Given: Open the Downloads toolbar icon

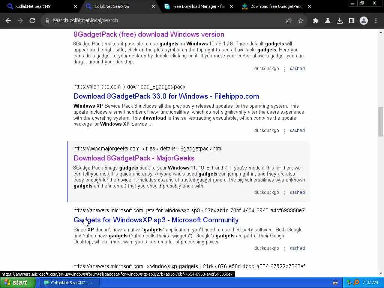Looking at the screenshot, I should (340, 21).
